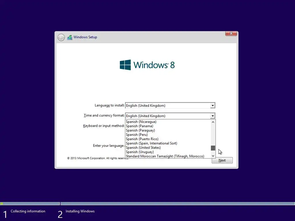Click the dropdown list scrollbar thumb

(x=213, y=148)
